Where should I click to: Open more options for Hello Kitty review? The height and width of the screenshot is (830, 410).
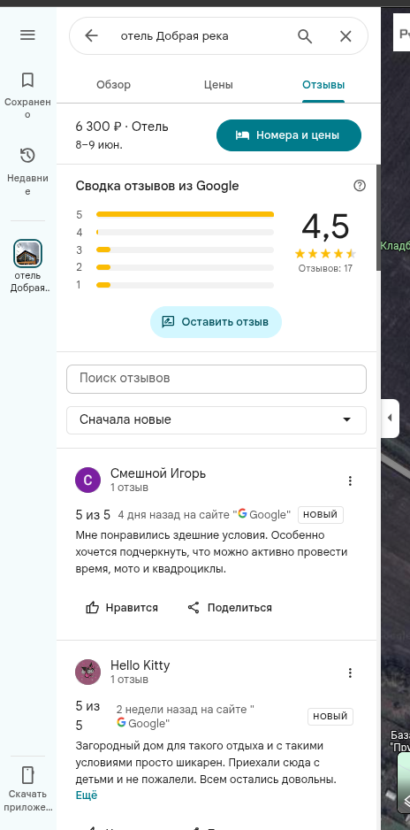(x=350, y=672)
